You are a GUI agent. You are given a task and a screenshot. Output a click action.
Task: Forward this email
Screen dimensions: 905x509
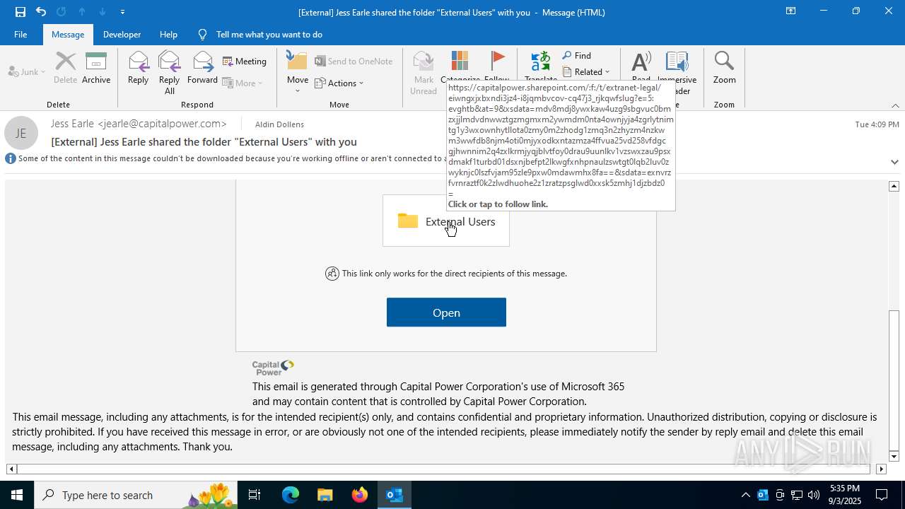[202, 69]
